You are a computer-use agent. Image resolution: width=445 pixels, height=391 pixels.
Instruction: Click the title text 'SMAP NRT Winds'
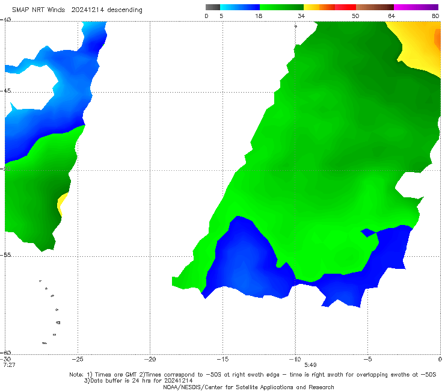click(38, 10)
